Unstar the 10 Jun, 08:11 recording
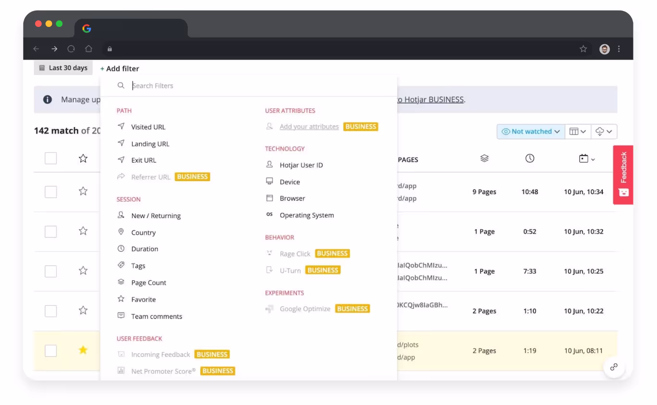This screenshot has width=657, height=405. 83,350
